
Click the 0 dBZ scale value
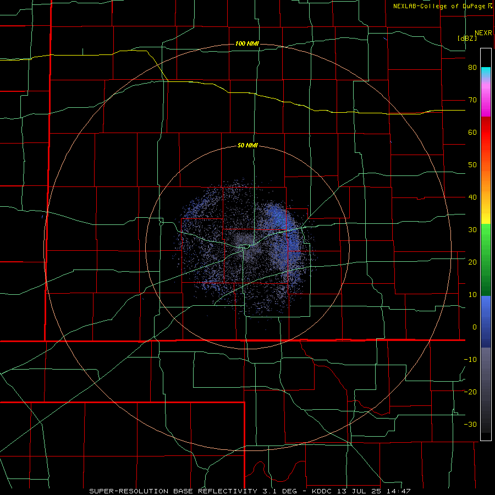click(x=475, y=327)
